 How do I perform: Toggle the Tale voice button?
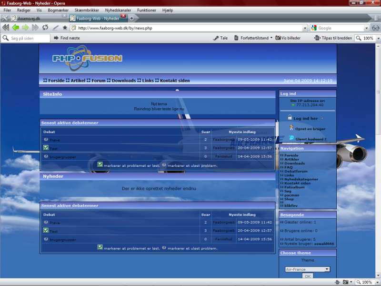pyautogui.click(x=221, y=38)
